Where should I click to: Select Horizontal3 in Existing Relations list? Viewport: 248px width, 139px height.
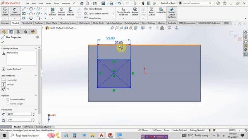click(x=13, y=53)
